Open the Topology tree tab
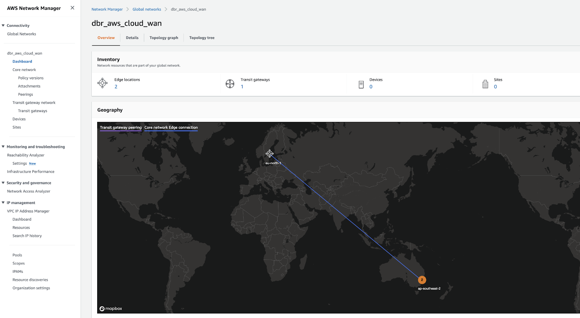 (202, 38)
